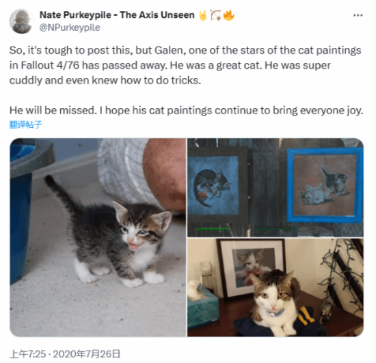Open the three-dot more options menu
This screenshot has height=363, width=376.
pyautogui.click(x=358, y=15)
